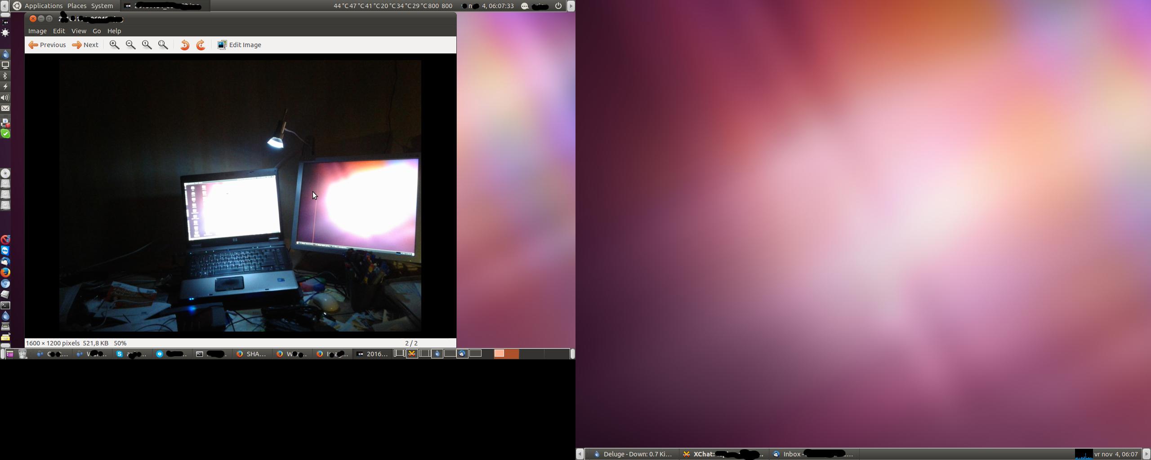This screenshot has width=1151, height=460.
Task: Click the date clock on right monitor panel
Action: (1116, 454)
